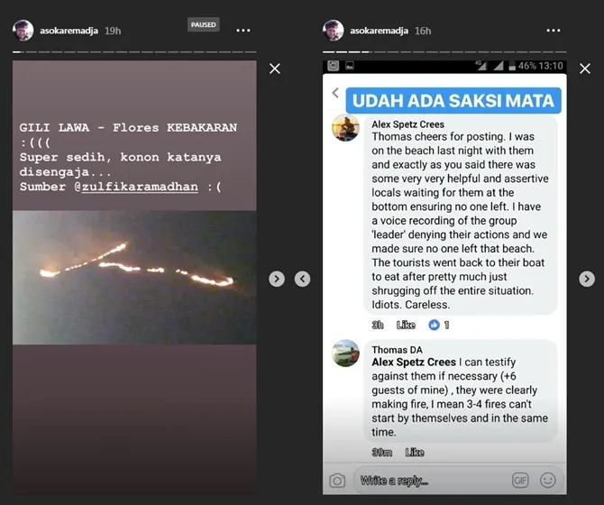Click the back chevron in Facebook comments
Image resolution: width=604 pixels, height=505 pixels.
pos(335,93)
